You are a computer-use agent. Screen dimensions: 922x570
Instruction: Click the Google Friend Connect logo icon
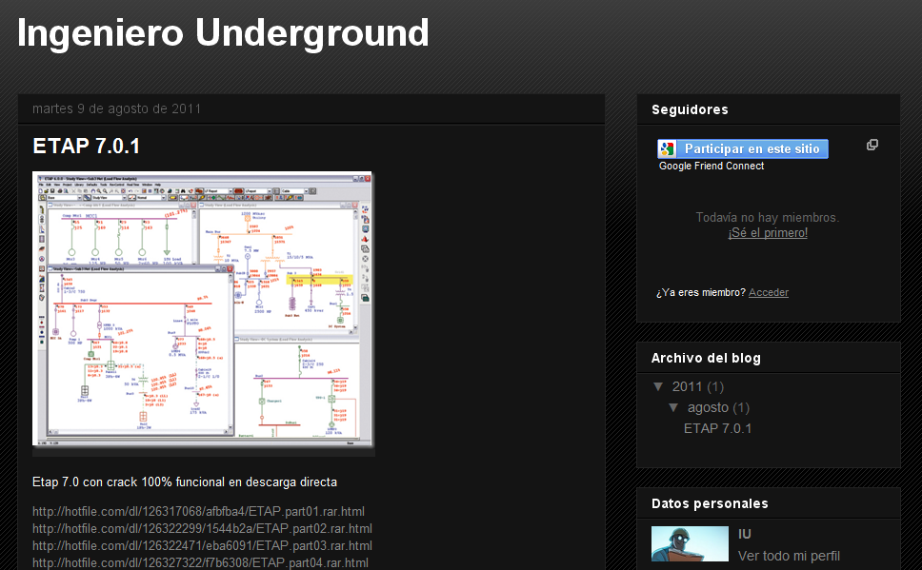click(x=667, y=149)
